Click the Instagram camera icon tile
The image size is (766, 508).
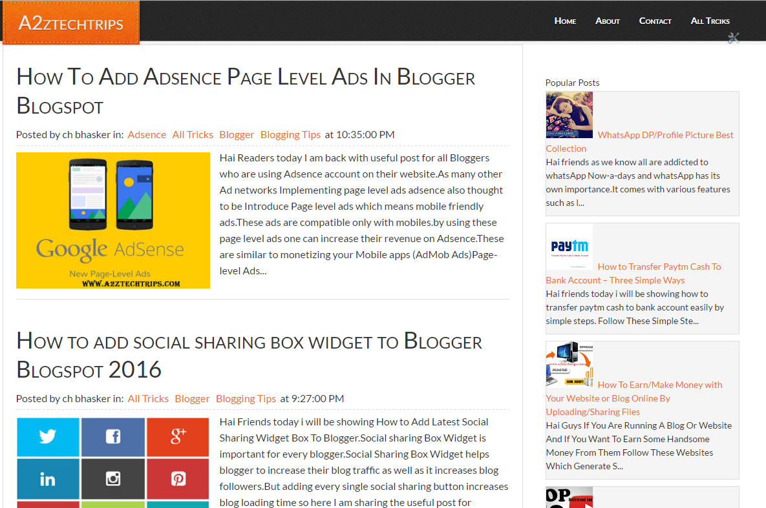click(x=113, y=479)
